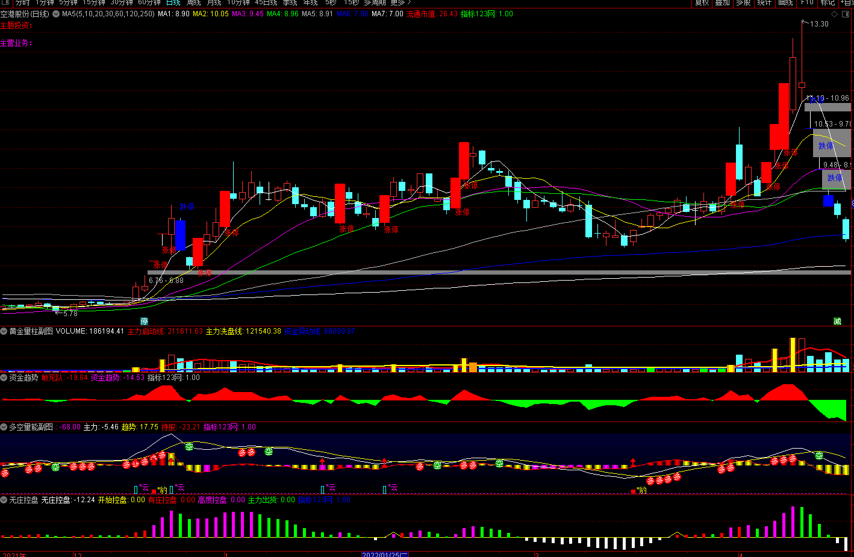The width and height of the screenshot is (854, 557).
Task: Click the 主营业务 label
Action: coord(16,43)
